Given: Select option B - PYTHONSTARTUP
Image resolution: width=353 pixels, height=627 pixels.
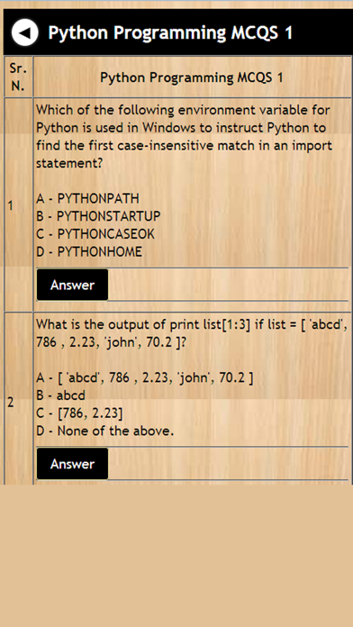Looking at the screenshot, I should click(98, 216).
